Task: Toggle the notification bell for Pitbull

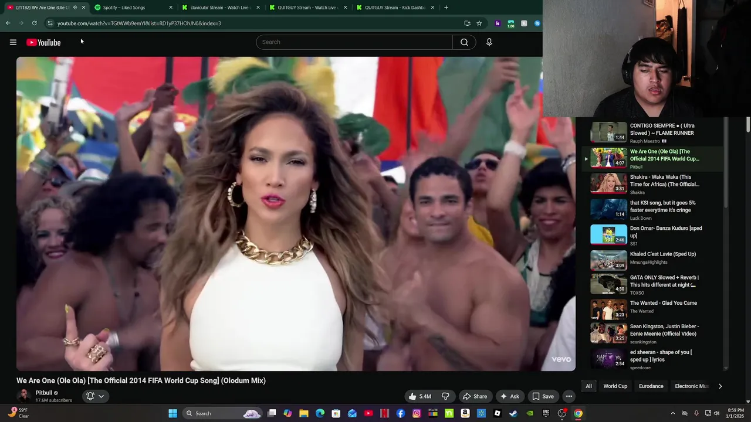Action: pyautogui.click(x=90, y=396)
